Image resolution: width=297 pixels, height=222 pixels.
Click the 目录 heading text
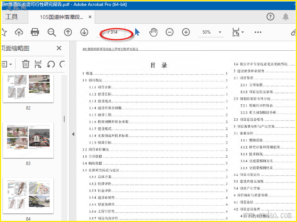click(x=159, y=65)
